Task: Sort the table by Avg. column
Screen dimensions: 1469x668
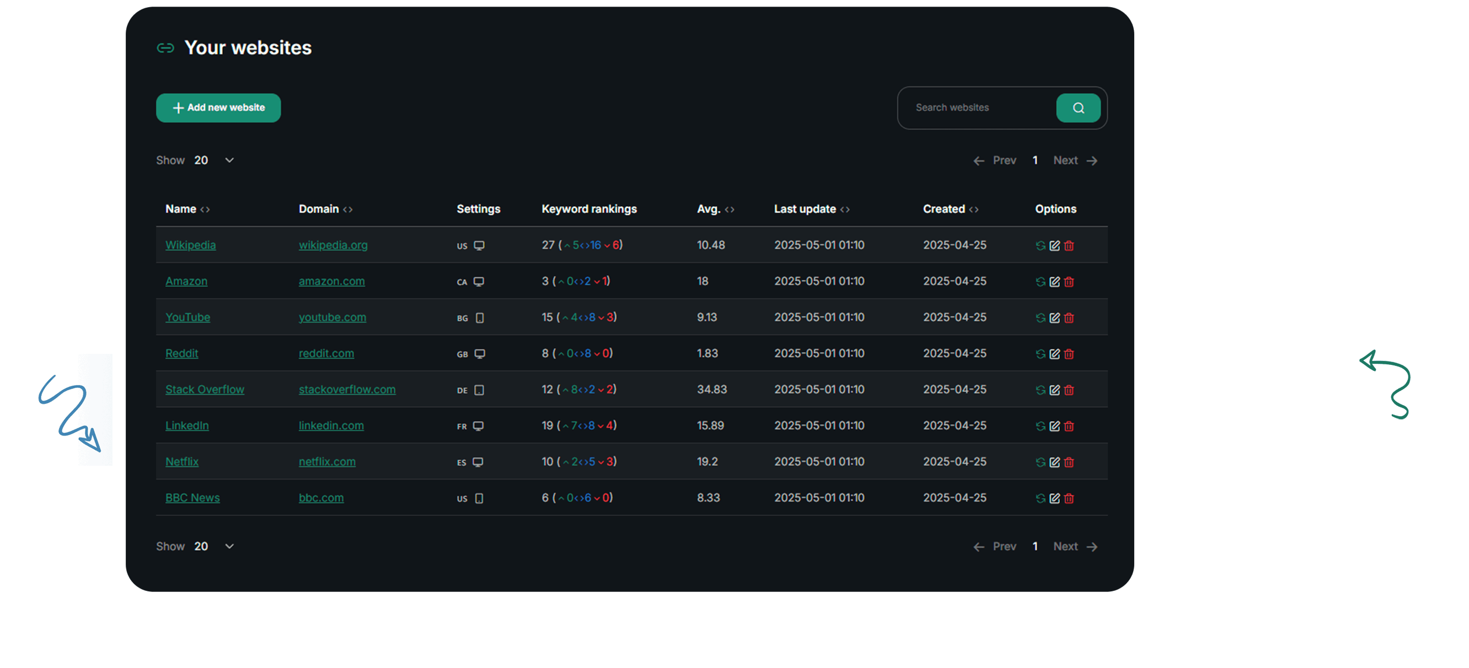Action: click(715, 209)
